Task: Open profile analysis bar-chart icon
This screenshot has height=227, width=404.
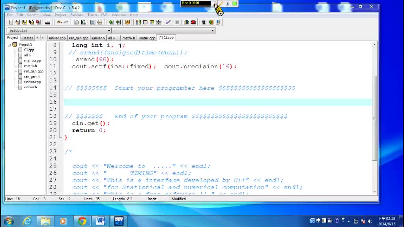Action: pyautogui.click(x=186, y=22)
